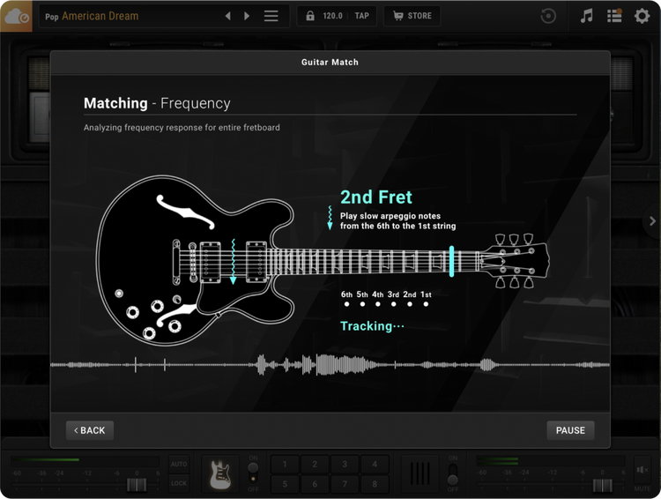Go BACK to the previous step
This screenshot has height=499, width=661.
pos(90,430)
